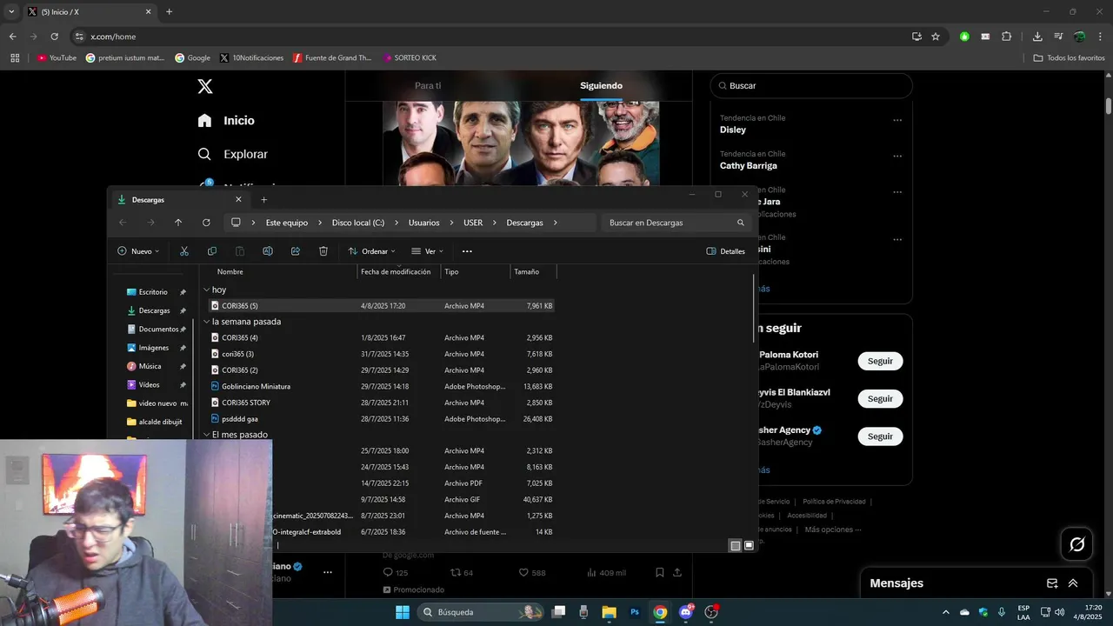The width and height of the screenshot is (1113, 626).
Task: Collapse the 'El mes pasado' group
Action: point(206,435)
